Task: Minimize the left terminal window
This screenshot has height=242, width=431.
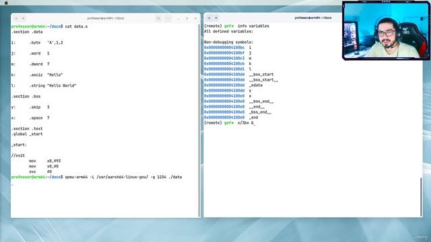Action: (x=178, y=18)
